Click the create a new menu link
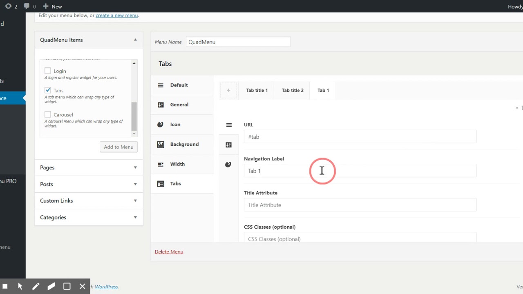523x294 pixels. tap(117, 16)
